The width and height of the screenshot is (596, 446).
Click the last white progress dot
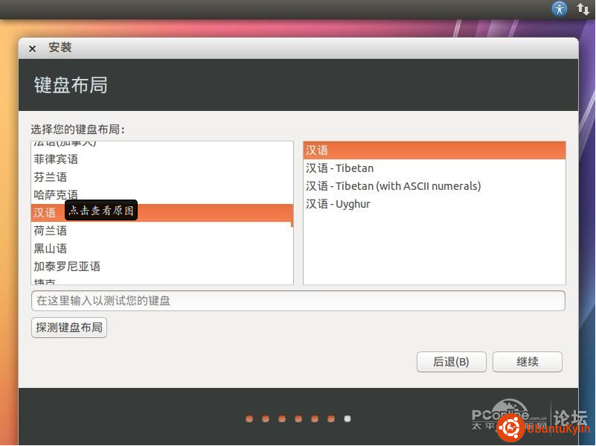point(347,418)
